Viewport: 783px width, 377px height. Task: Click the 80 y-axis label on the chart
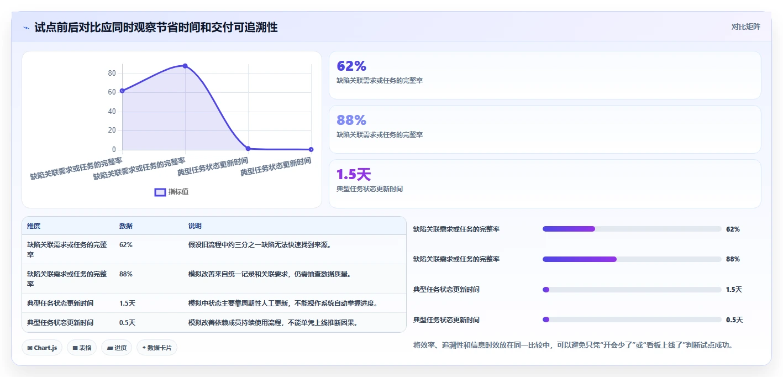point(112,74)
